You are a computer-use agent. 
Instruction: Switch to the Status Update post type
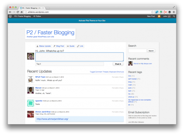point(44,46)
